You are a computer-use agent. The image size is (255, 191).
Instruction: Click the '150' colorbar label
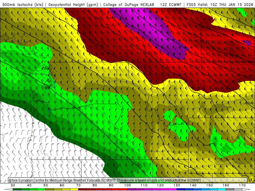[x=209, y=185]
